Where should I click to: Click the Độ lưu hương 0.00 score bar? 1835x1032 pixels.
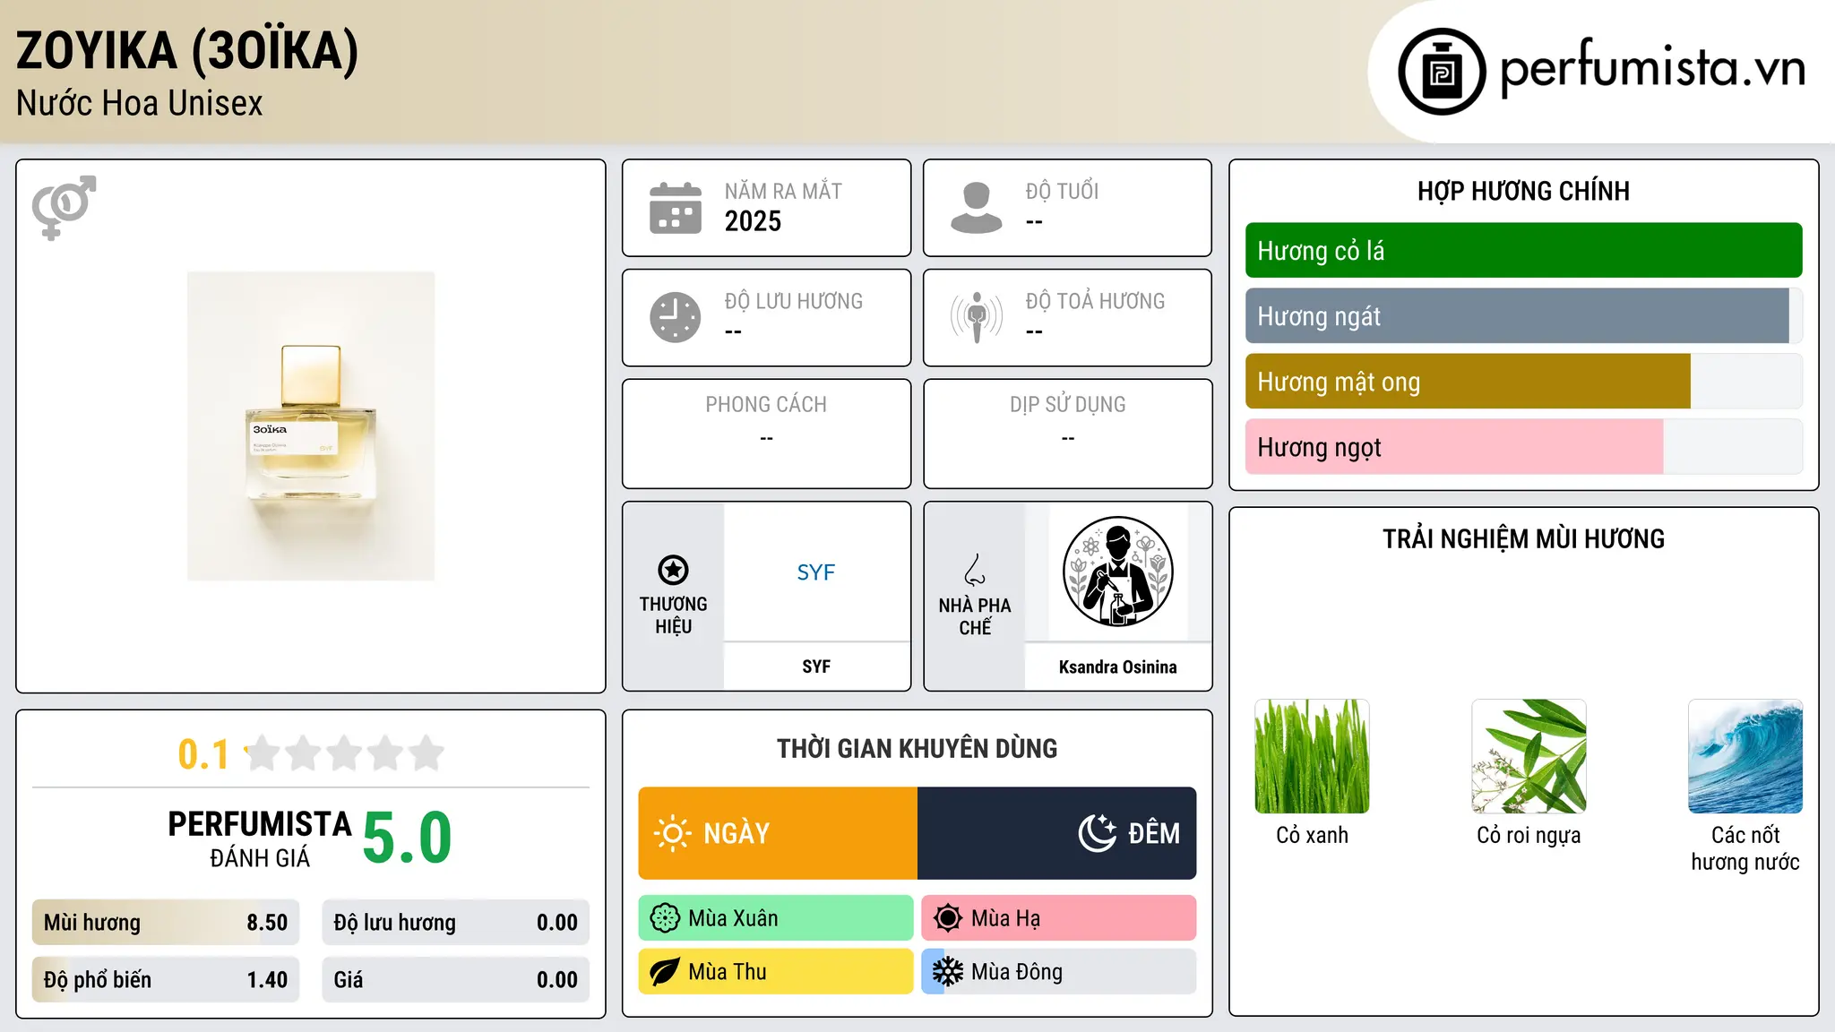click(x=456, y=923)
